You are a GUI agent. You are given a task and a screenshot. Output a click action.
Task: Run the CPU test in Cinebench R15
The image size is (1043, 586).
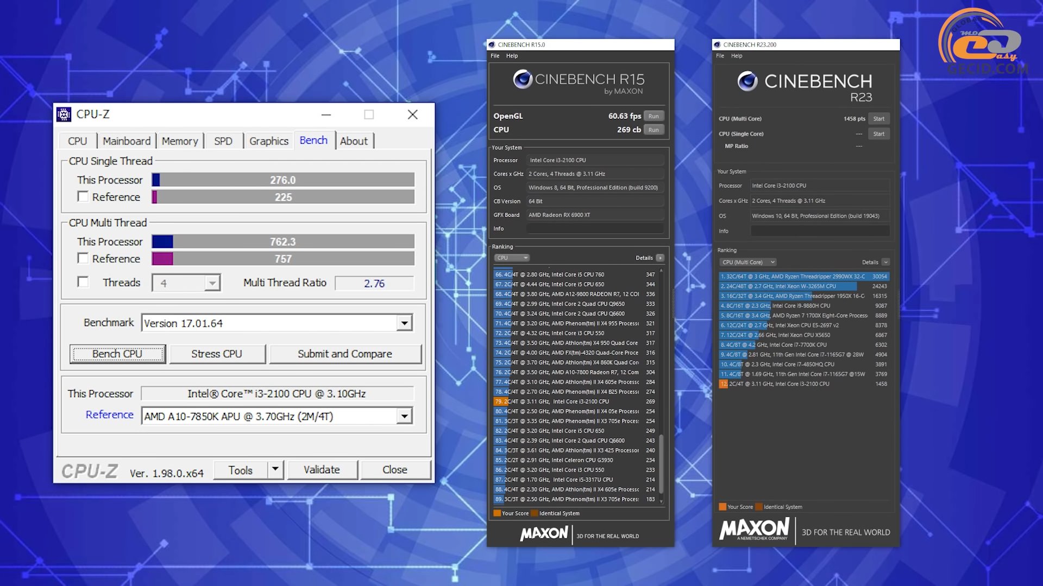(x=654, y=130)
